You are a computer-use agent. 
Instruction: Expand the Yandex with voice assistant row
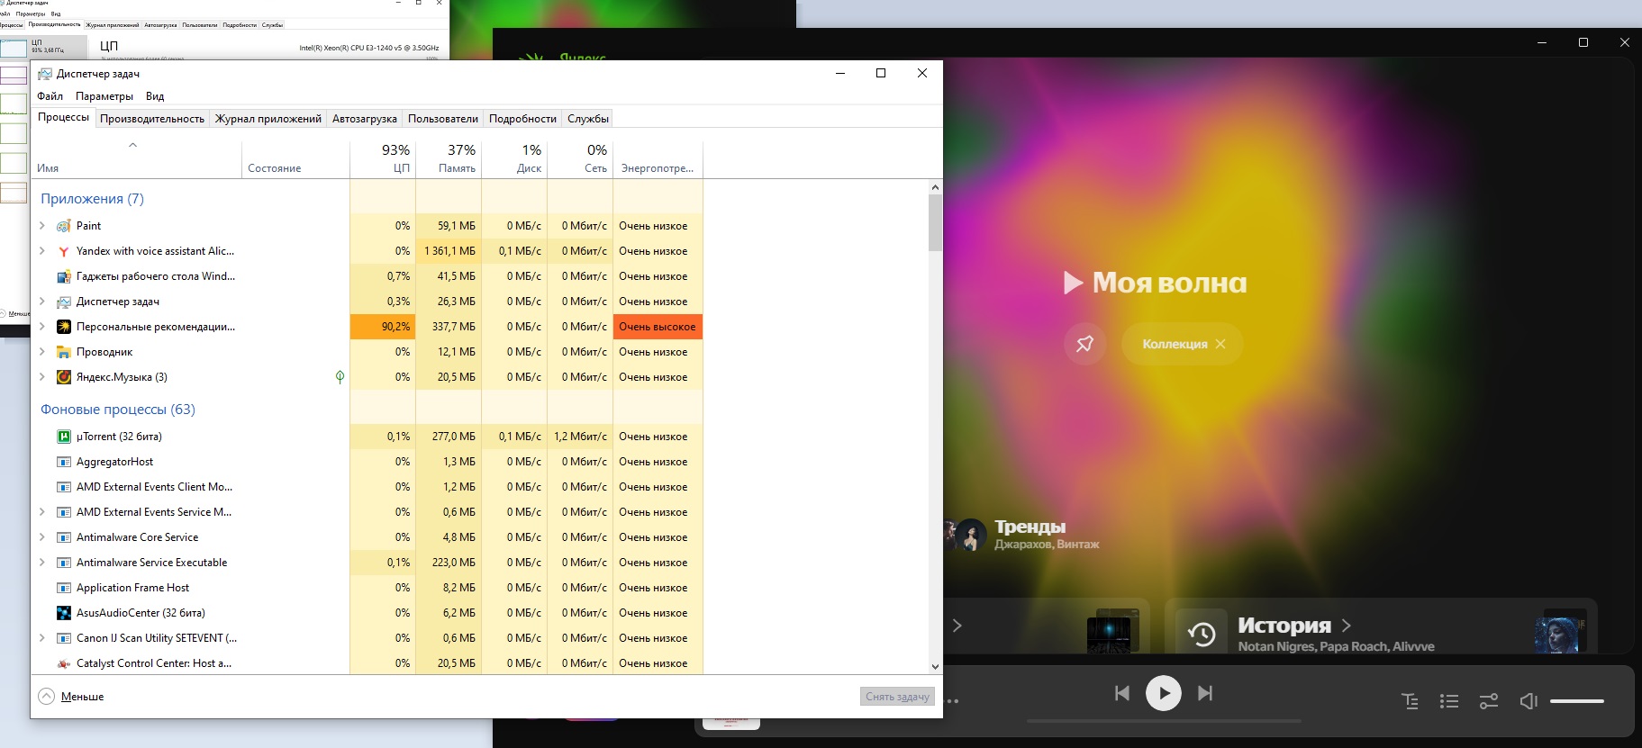[x=42, y=251]
